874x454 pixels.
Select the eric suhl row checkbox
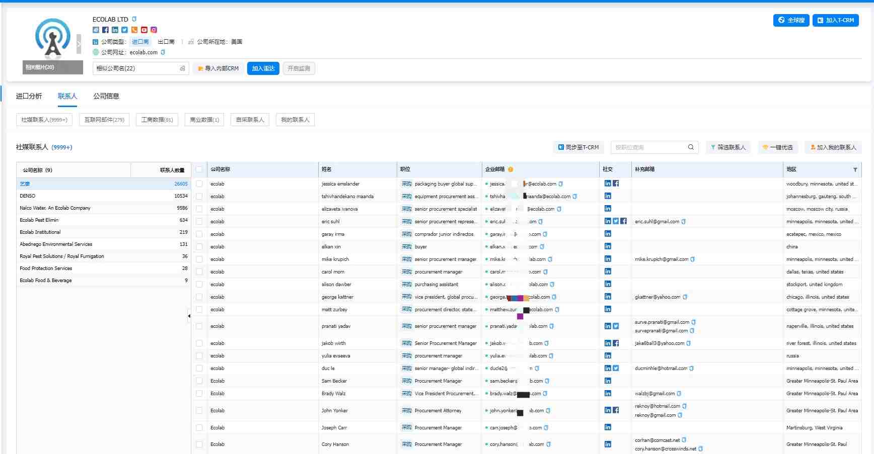tap(199, 221)
